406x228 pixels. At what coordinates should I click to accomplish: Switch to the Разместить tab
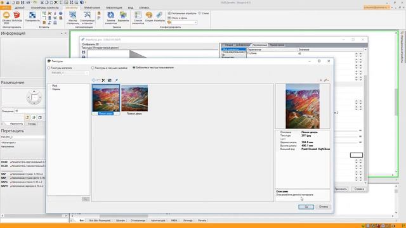click(16, 124)
